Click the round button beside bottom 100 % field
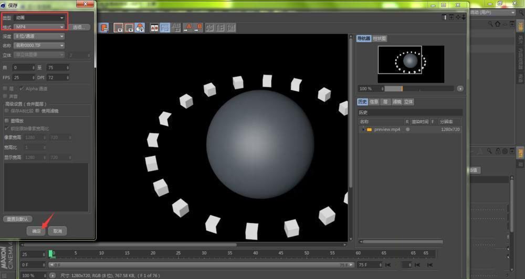Screen dimensions: 525x279 coord(52,276)
